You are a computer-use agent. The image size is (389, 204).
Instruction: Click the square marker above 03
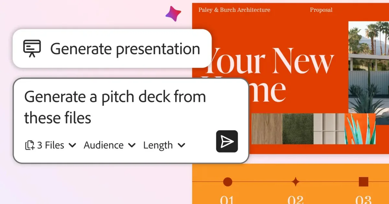[364, 182]
